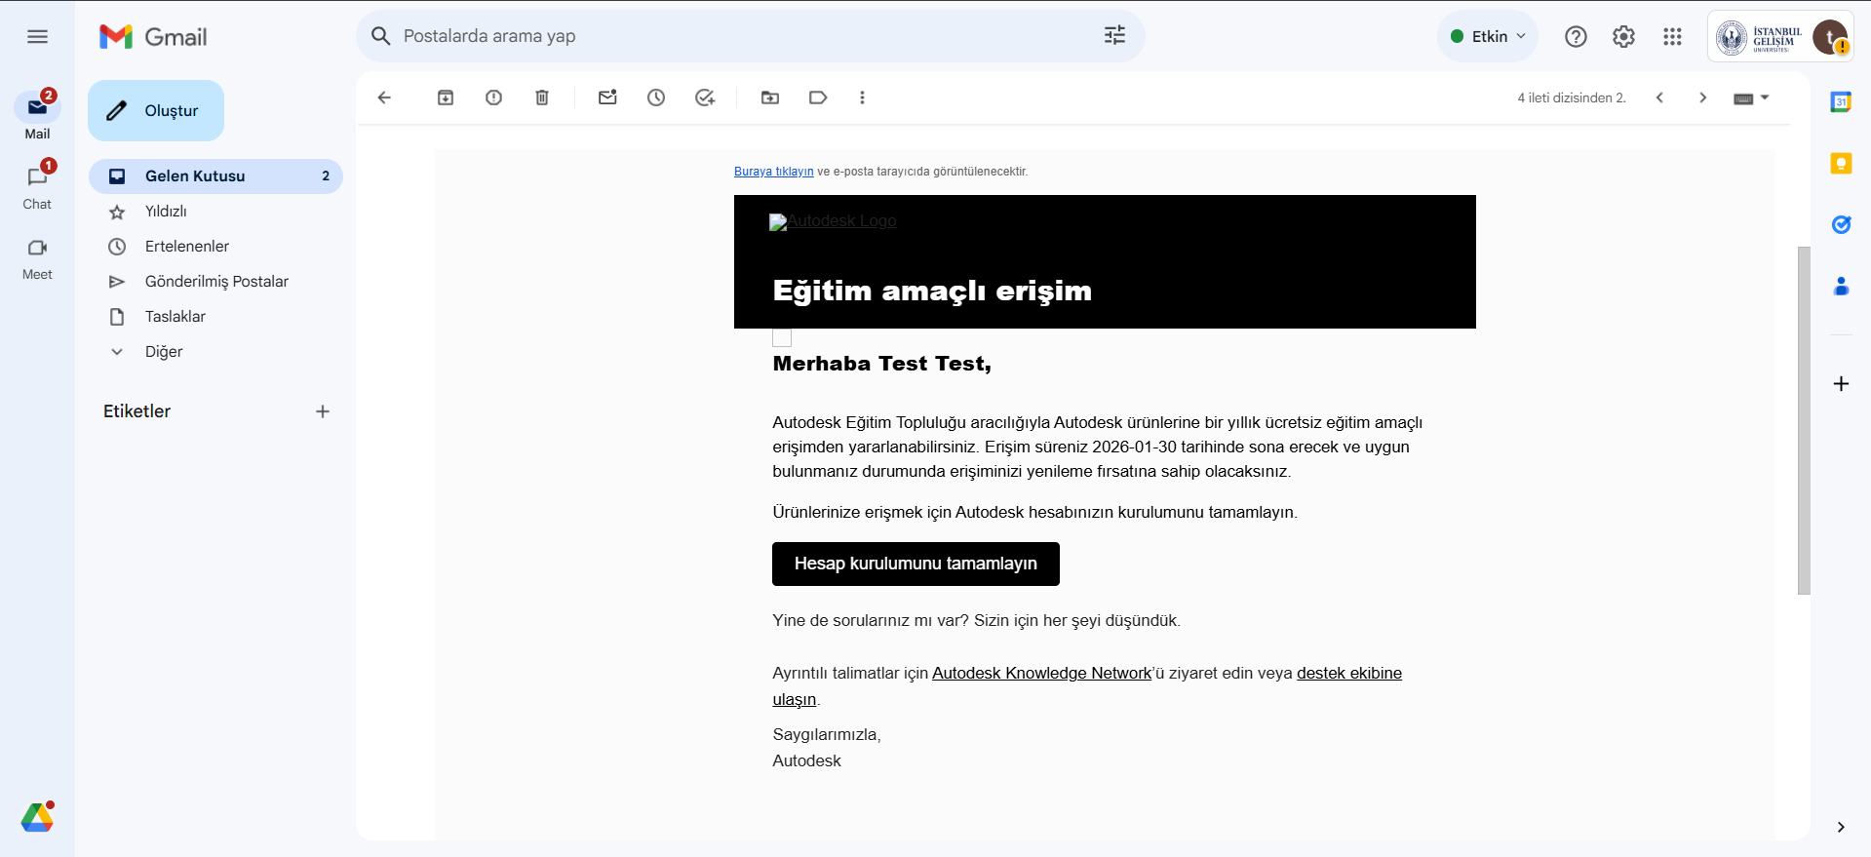Image resolution: width=1871 pixels, height=857 pixels.
Task: Open the Google apps grid
Action: [1672, 37]
